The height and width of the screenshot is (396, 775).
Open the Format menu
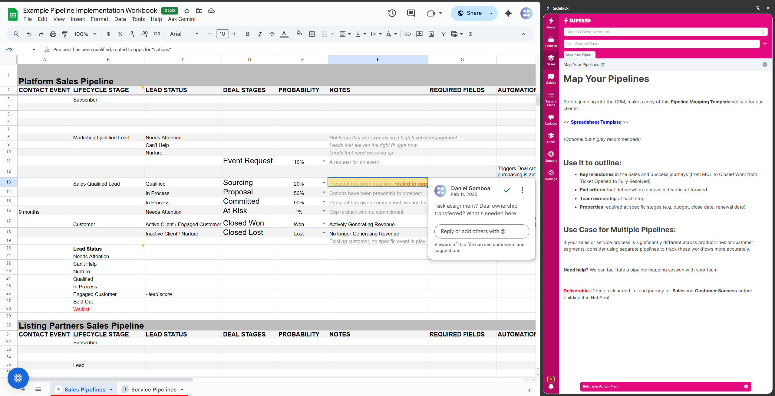coord(99,19)
